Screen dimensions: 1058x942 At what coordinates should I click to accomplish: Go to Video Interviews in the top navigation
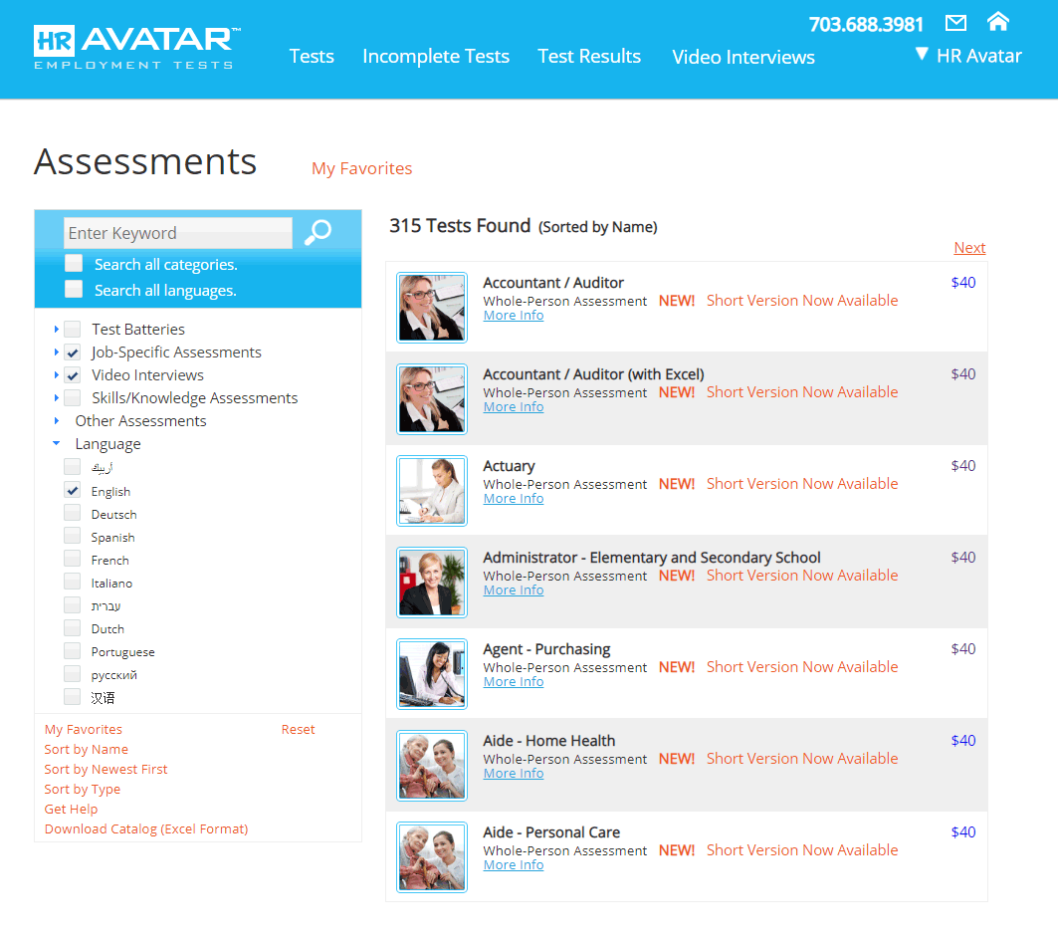pos(743,58)
